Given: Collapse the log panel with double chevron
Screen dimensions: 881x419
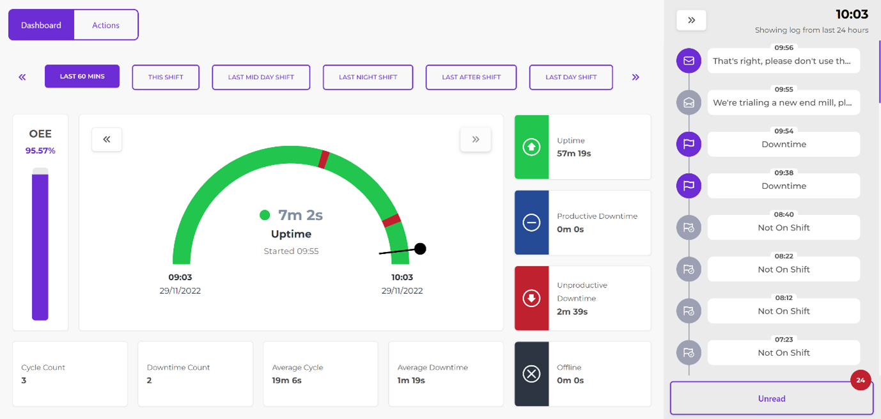Looking at the screenshot, I should tap(691, 20).
